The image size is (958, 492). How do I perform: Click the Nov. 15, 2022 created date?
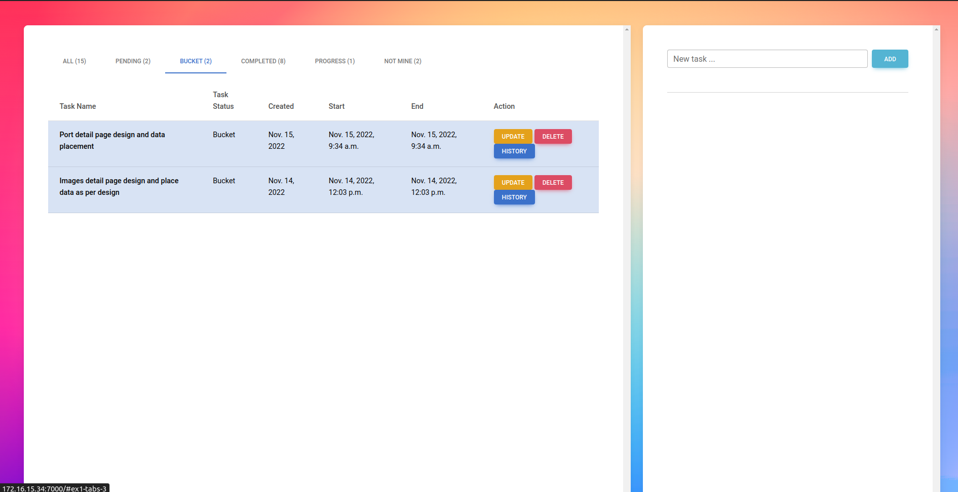[x=281, y=140]
